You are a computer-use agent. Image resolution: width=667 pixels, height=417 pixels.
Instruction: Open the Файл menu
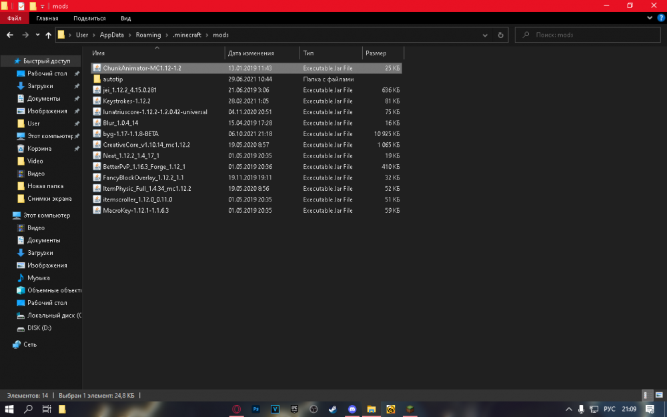(x=14, y=18)
